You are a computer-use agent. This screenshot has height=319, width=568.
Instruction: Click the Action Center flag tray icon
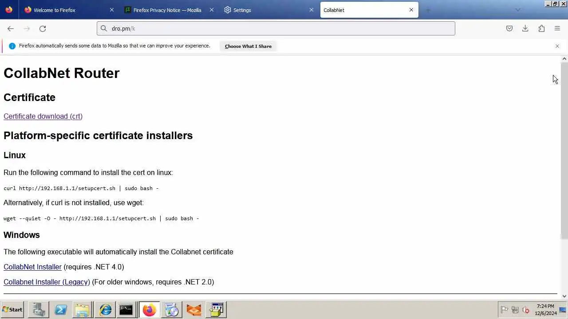505,310
